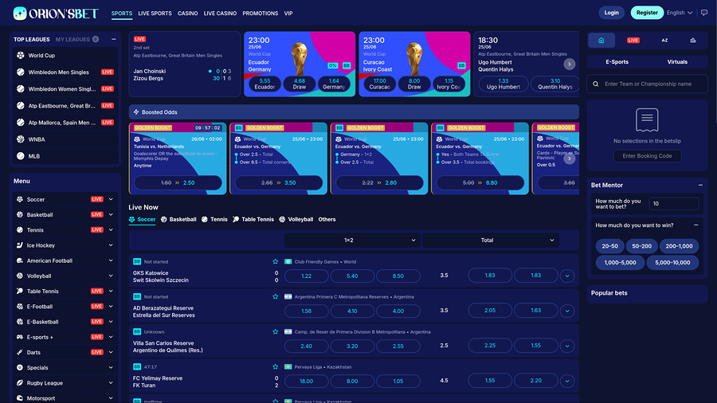Viewport: 717px width, 403px height.
Task: Open the A-Z sports list icon
Action: 664,40
